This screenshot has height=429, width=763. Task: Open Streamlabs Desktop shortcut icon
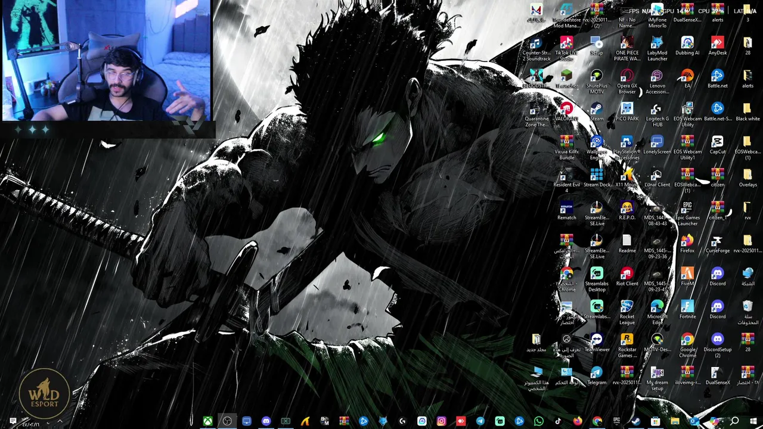click(x=597, y=279)
